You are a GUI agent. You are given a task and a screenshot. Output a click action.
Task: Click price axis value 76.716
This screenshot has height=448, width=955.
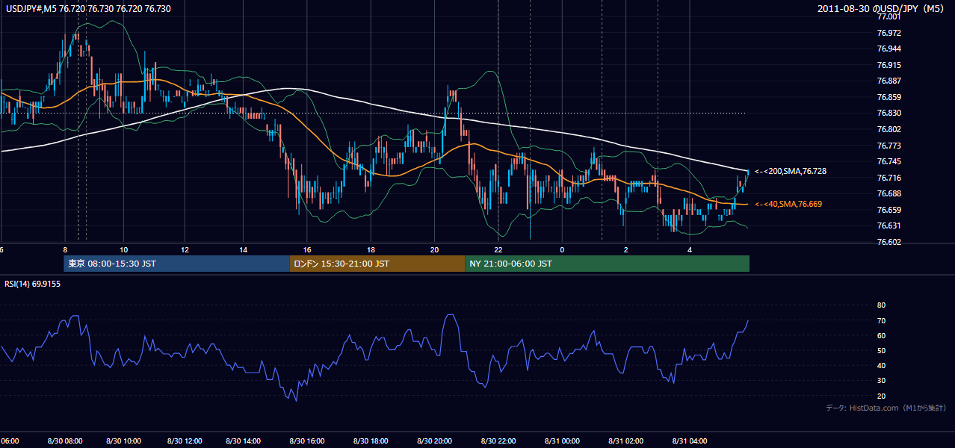pyautogui.click(x=889, y=178)
